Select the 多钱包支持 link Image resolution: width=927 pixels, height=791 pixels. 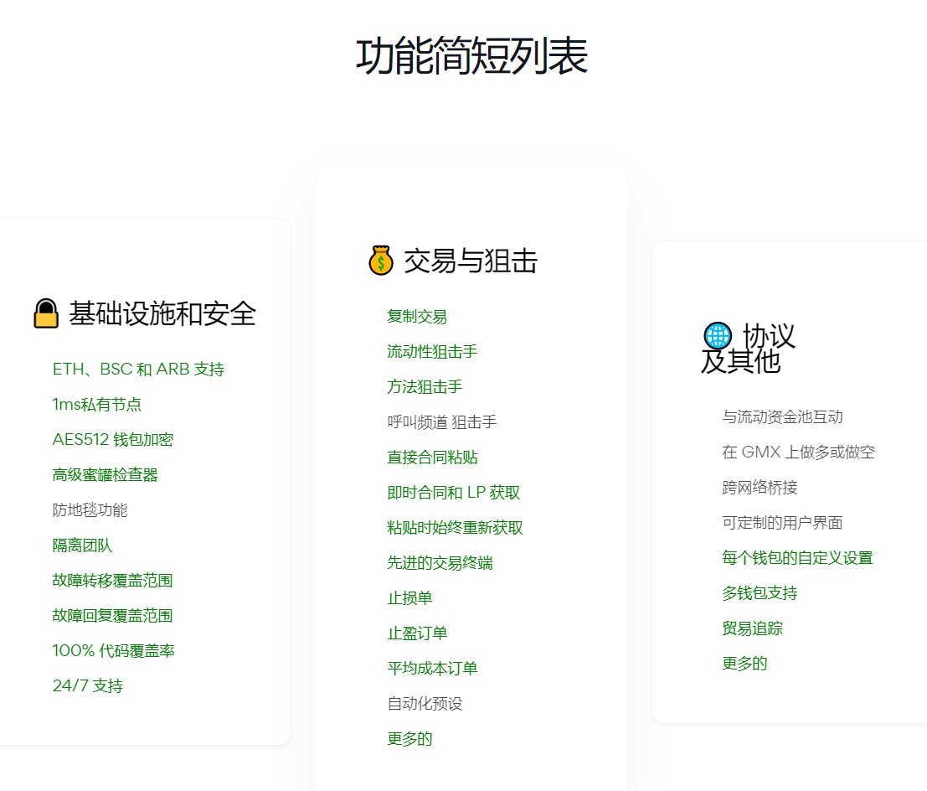(760, 592)
